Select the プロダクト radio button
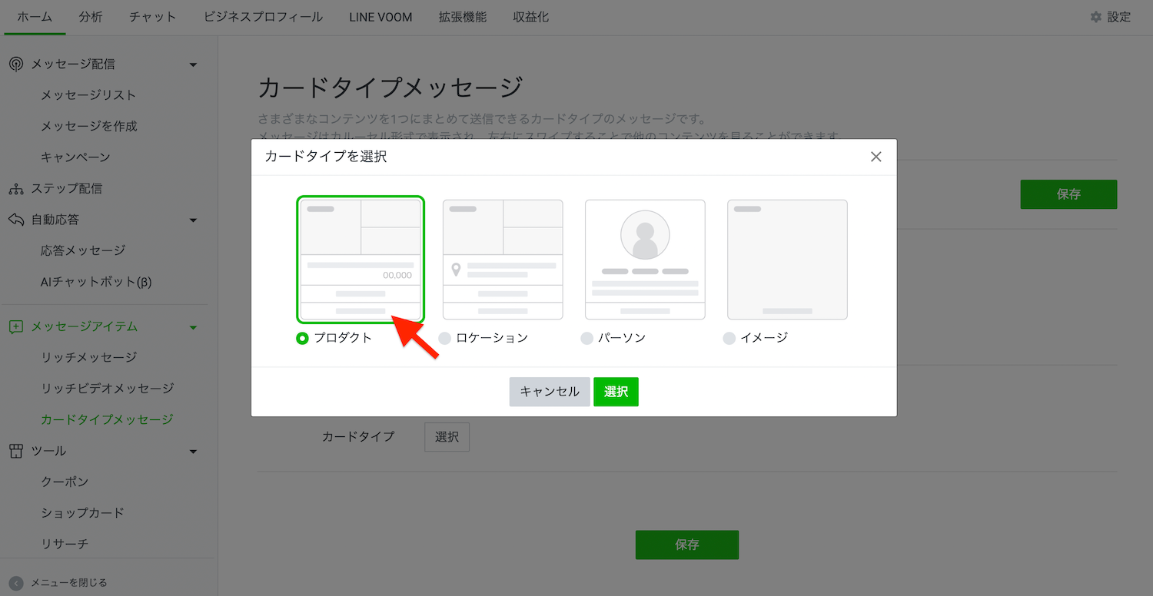Screen dimensions: 1153x596 (x=303, y=338)
